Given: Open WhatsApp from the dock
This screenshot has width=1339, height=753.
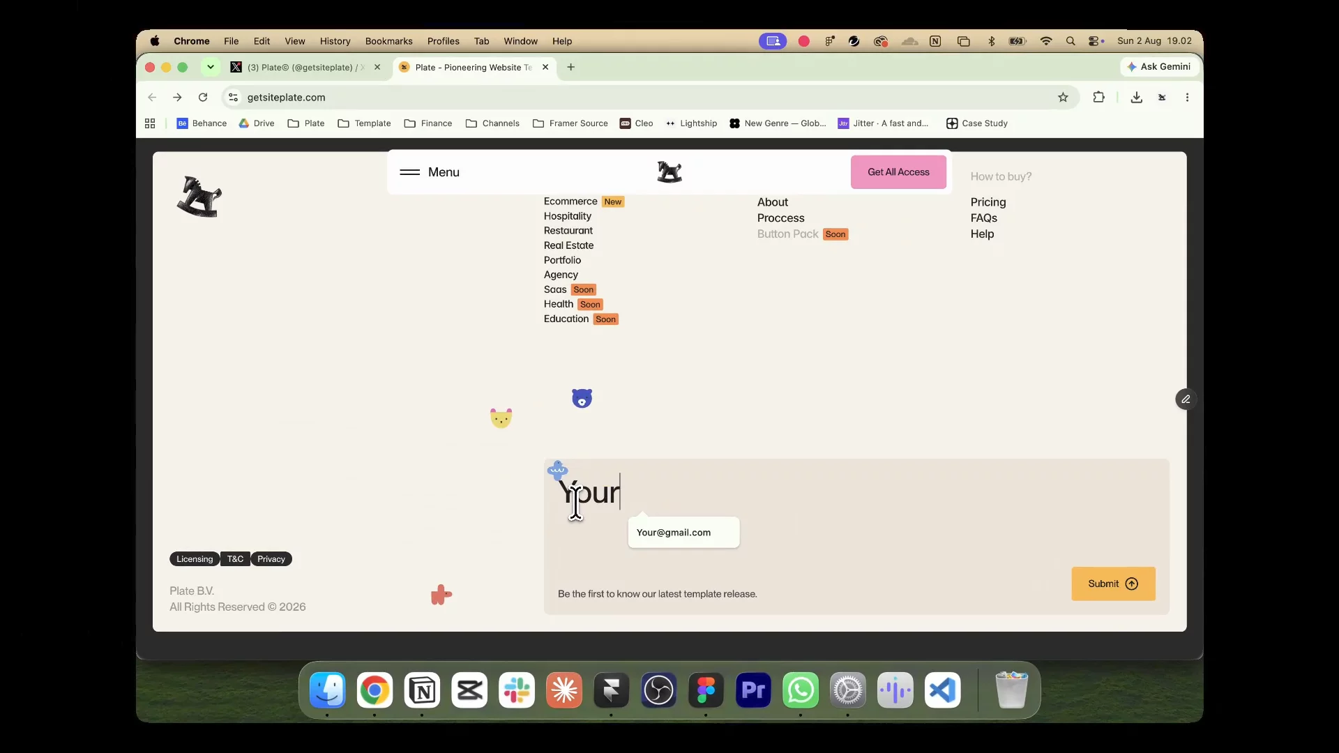Looking at the screenshot, I should (x=801, y=690).
